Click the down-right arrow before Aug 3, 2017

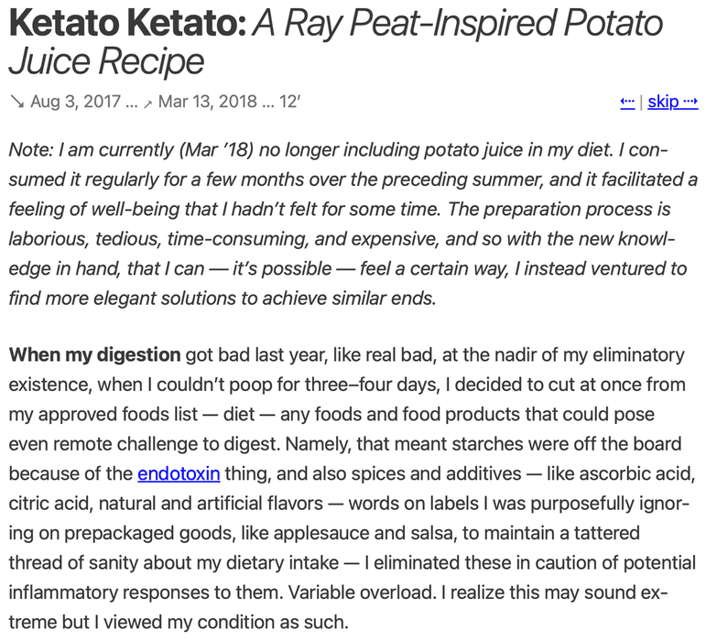tap(16, 102)
